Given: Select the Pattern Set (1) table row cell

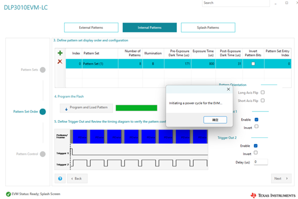Looking at the screenshot, I should tap(100, 64).
